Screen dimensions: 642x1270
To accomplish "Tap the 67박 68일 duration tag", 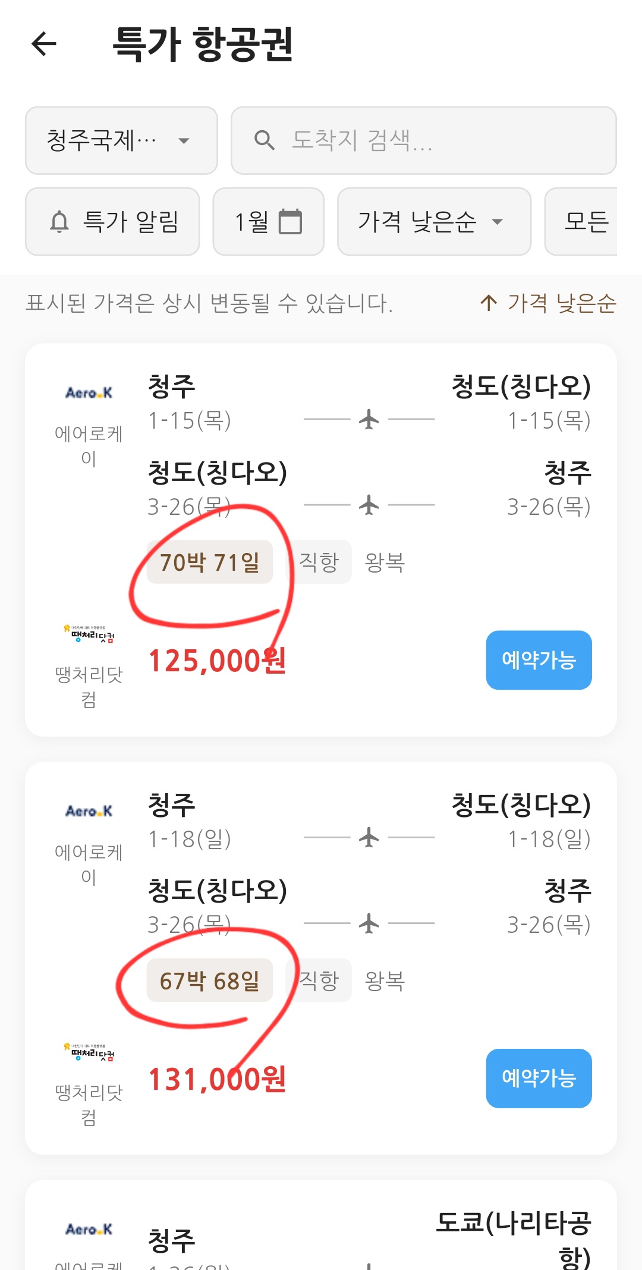I will point(209,980).
